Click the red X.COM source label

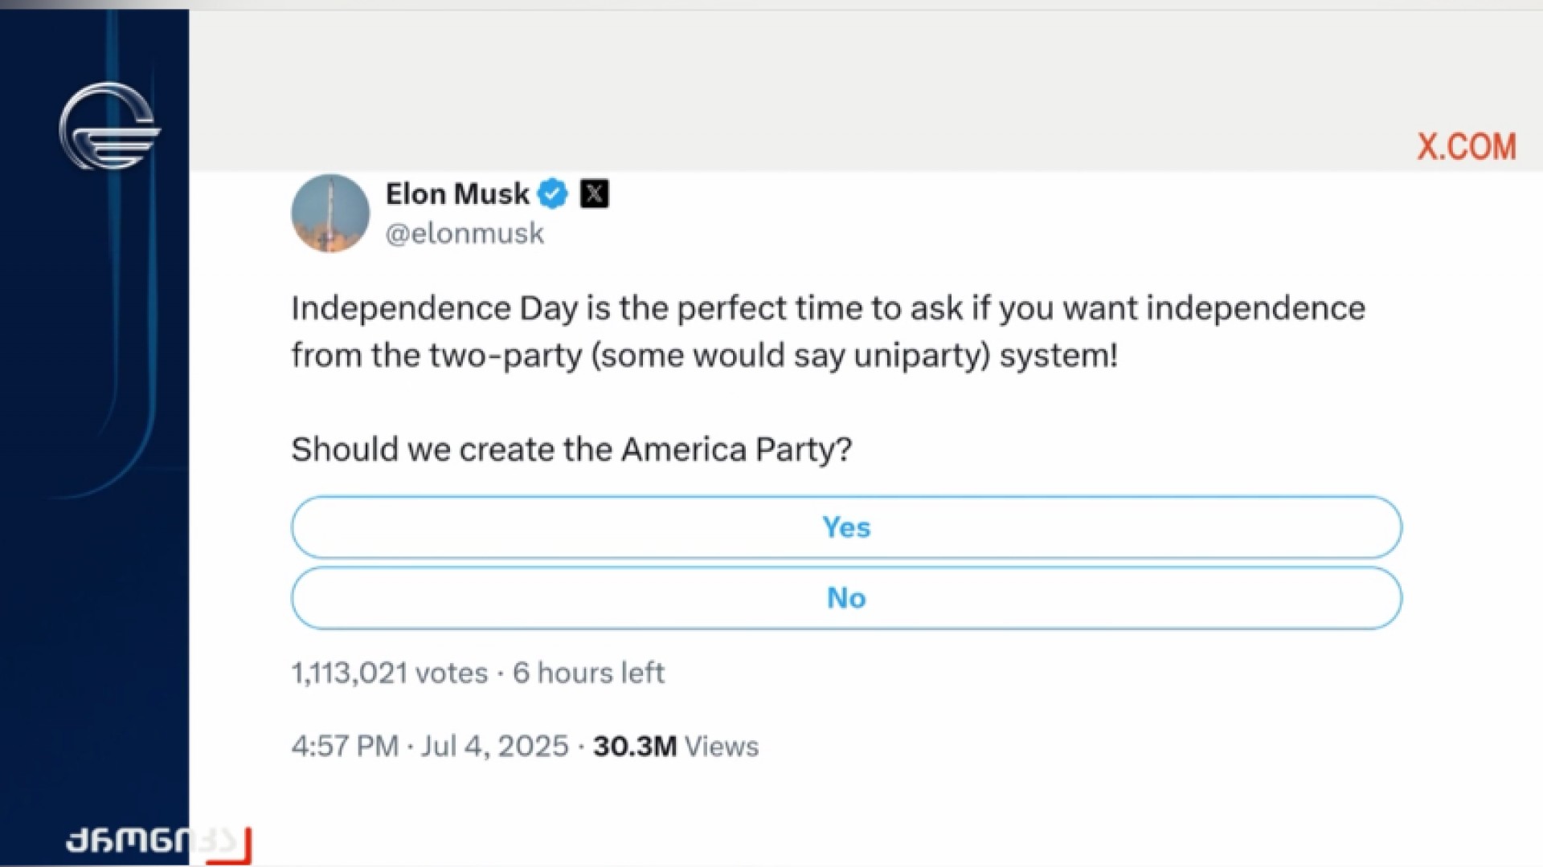pos(1466,147)
